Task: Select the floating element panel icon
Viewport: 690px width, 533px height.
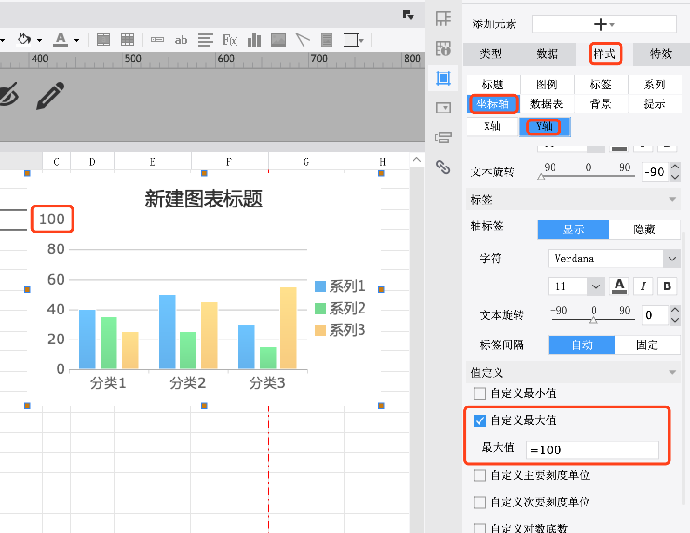Action: click(x=443, y=78)
